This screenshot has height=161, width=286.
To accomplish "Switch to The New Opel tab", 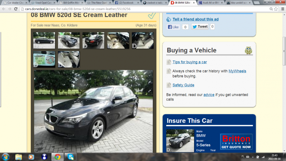I will point(99,3).
